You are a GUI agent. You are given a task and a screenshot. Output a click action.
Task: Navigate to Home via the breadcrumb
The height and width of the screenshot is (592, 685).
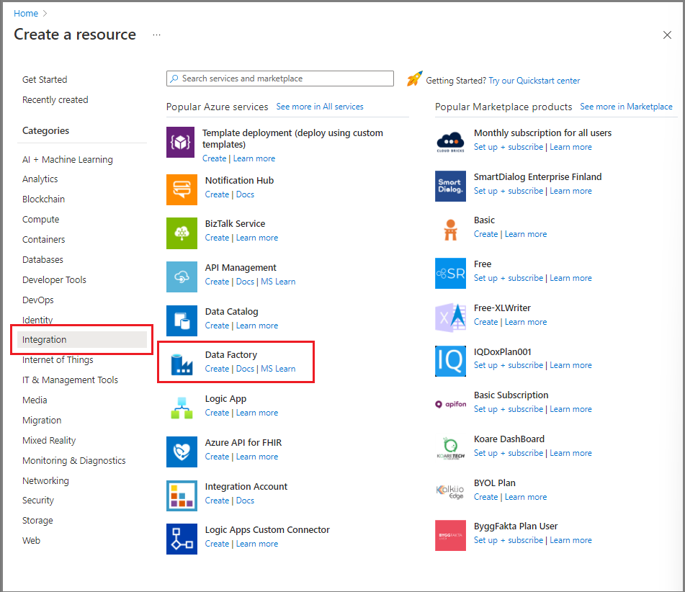pos(26,13)
